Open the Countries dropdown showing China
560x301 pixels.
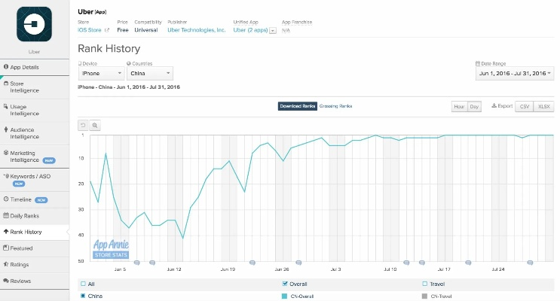pos(151,74)
